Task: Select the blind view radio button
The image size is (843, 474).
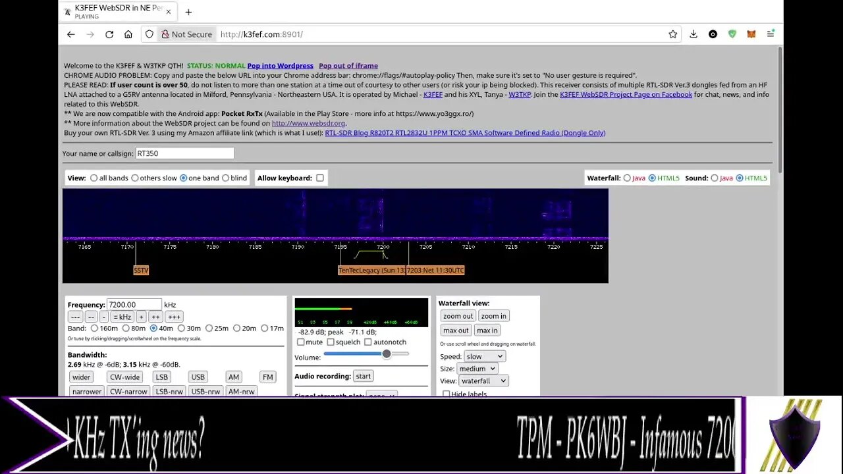Action: tap(226, 178)
